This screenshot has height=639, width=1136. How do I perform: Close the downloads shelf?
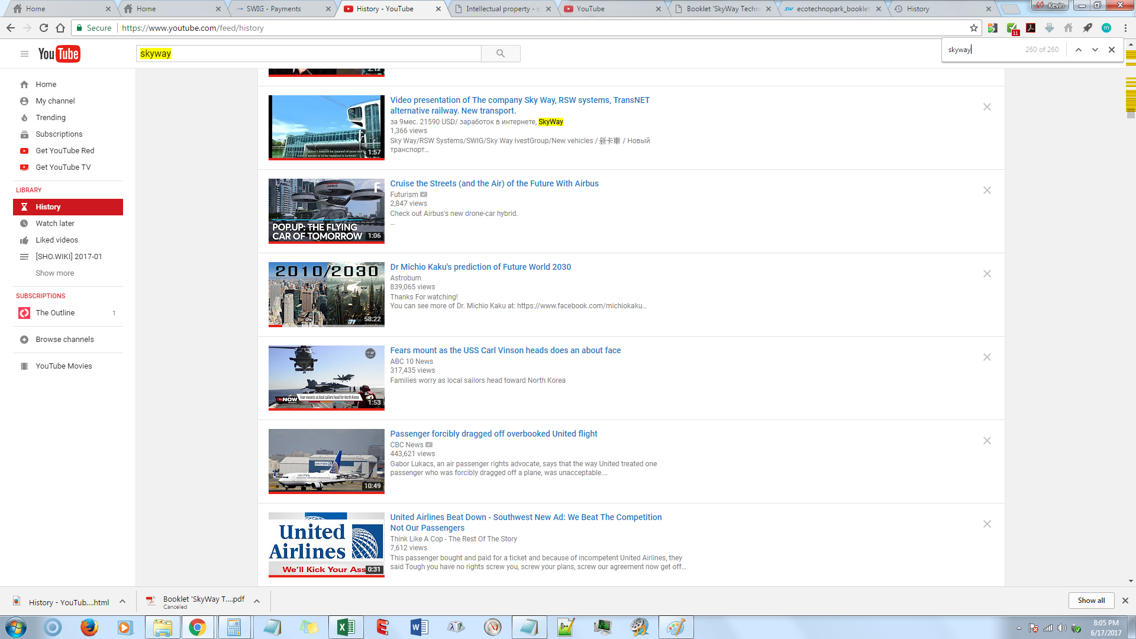click(x=1125, y=601)
